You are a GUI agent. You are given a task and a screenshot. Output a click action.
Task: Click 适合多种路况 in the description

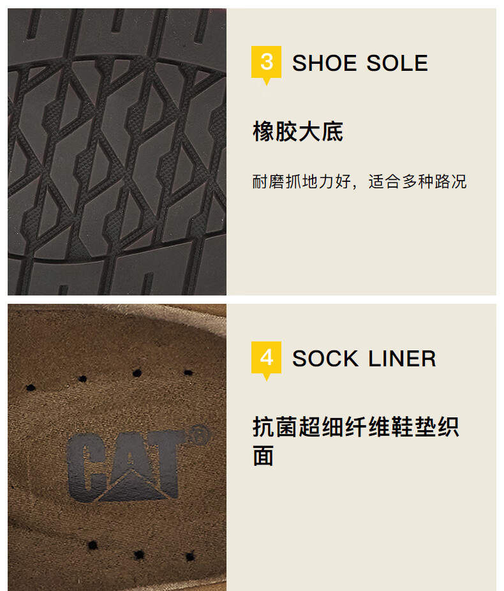(x=418, y=182)
